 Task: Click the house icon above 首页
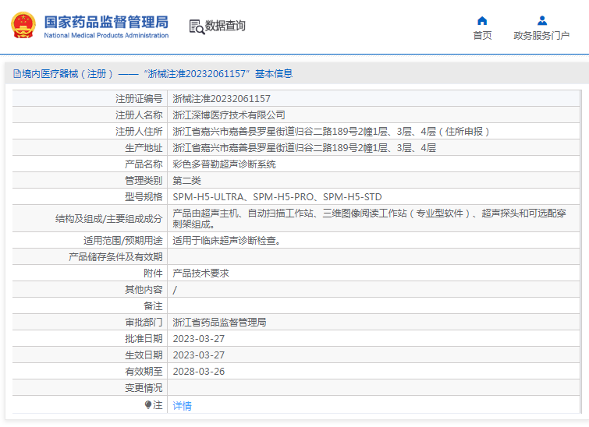pos(482,20)
